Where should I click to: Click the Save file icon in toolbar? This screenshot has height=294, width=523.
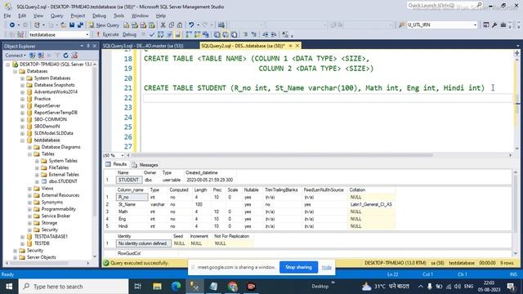(72, 25)
